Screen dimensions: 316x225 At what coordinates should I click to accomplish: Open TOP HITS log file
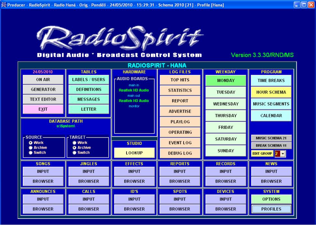[x=180, y=80]
